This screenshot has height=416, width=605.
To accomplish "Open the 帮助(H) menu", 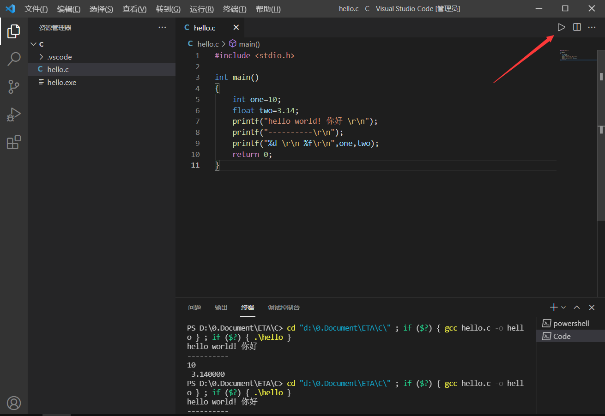I will [268, 9].
